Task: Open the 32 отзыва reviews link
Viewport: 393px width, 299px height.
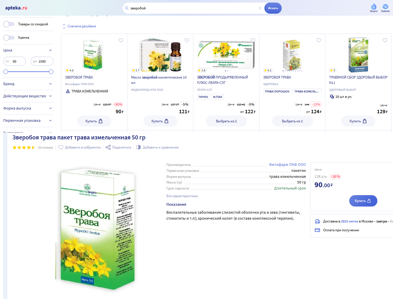Action: (x=45, y=148)
